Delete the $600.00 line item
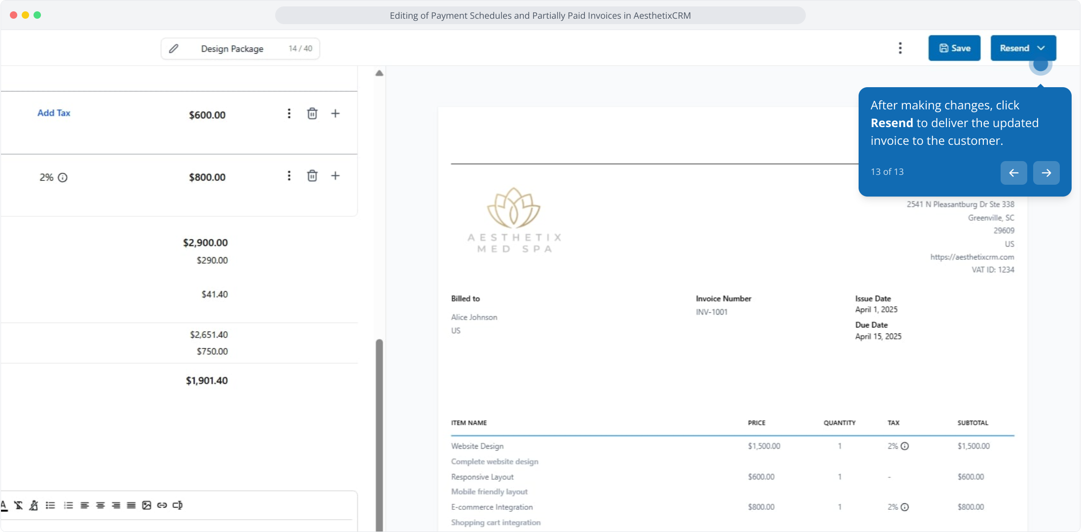This screenshot has height=532, width=1081. coord(312,114)
